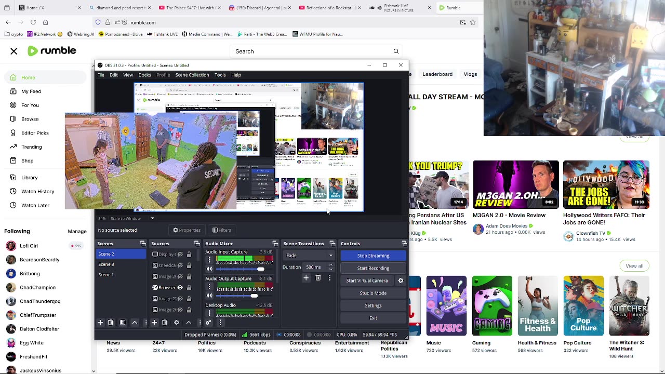
Task: Open OBS File menu
Action: 101,75
